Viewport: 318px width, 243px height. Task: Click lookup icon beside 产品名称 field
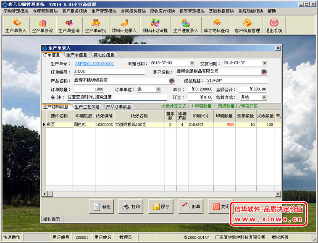[x=172, y=81]
